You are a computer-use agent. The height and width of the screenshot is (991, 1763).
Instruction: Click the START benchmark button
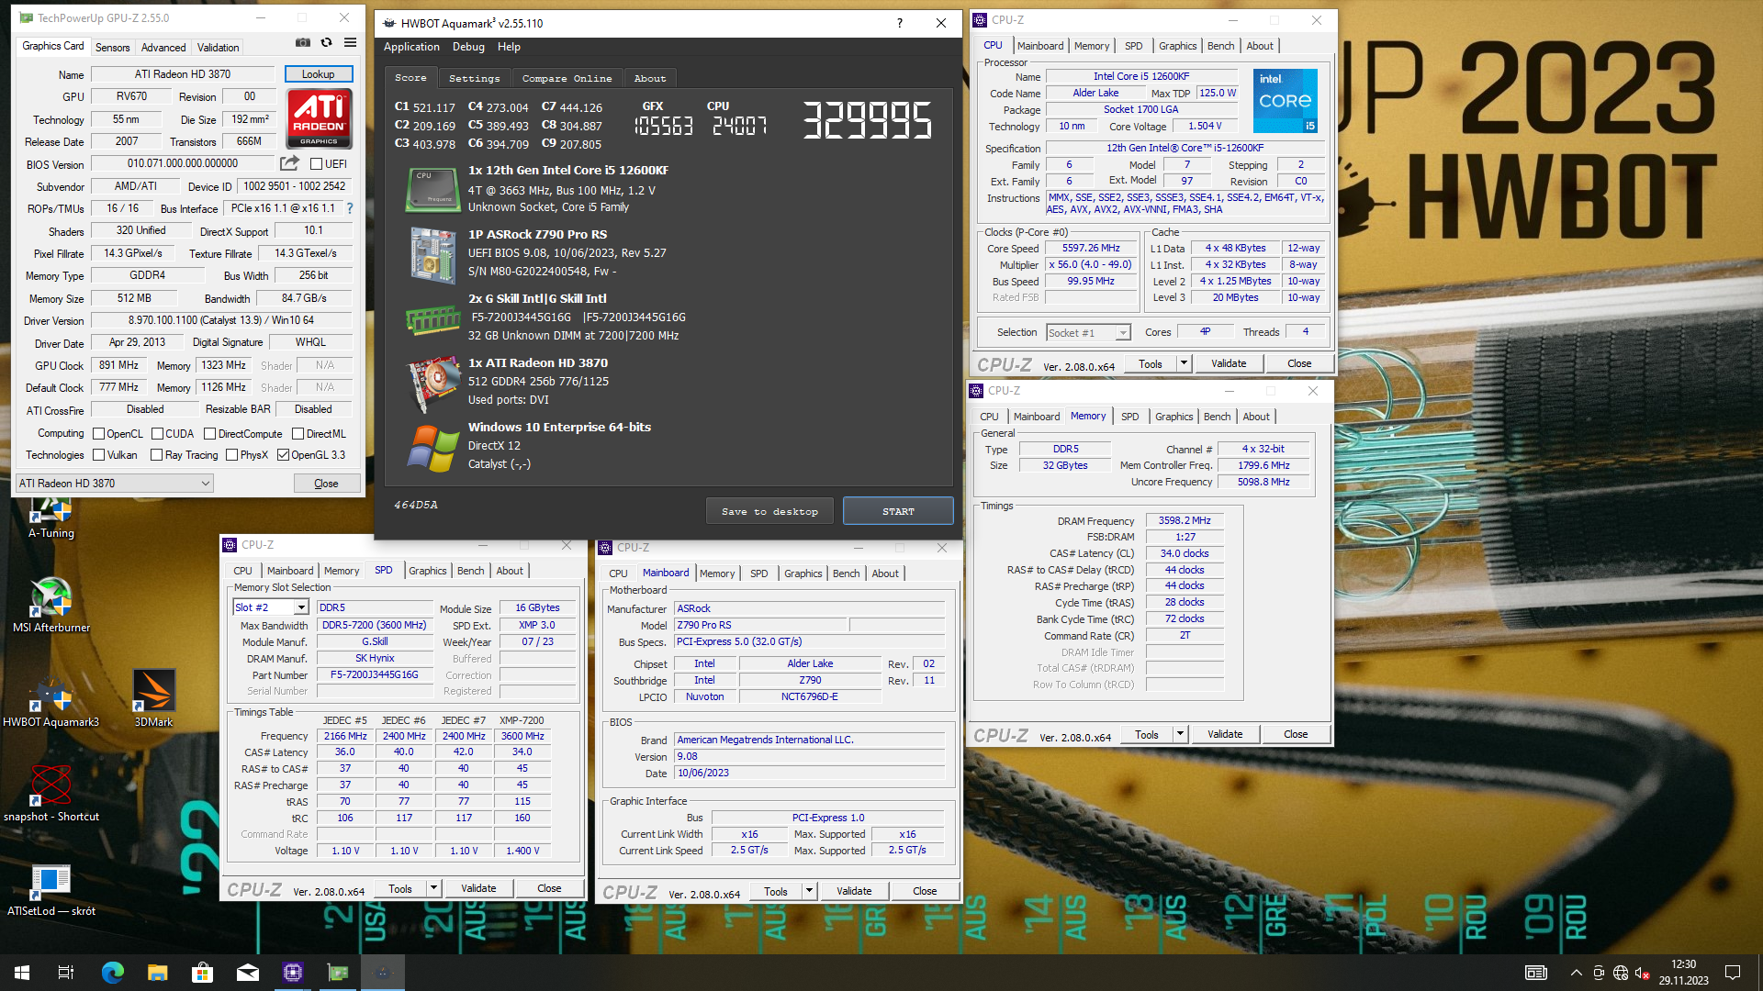[898, 511]
